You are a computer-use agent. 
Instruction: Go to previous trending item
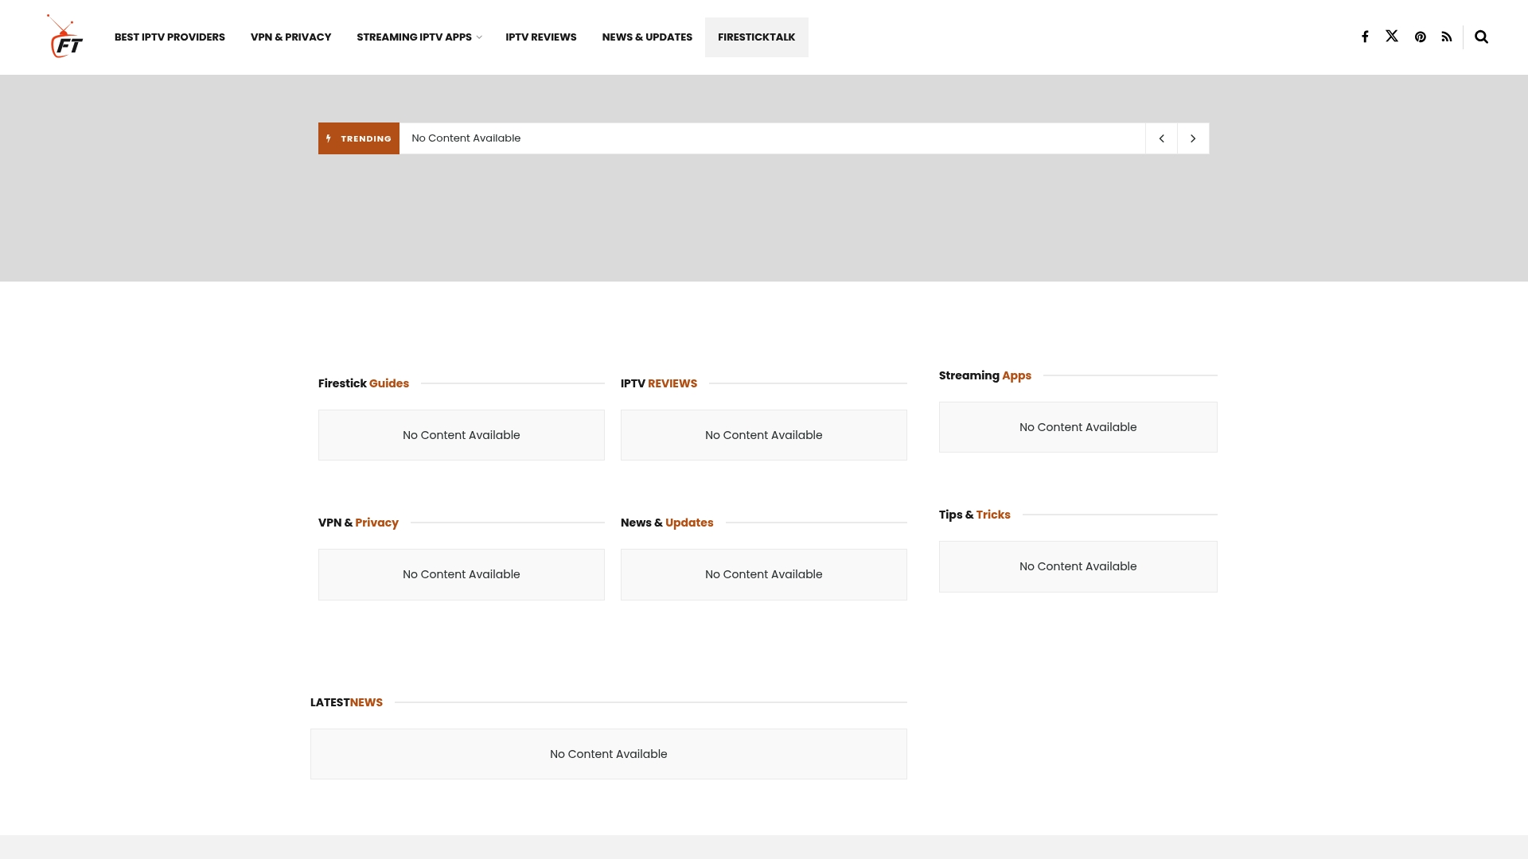click(x=1161, y=138)
